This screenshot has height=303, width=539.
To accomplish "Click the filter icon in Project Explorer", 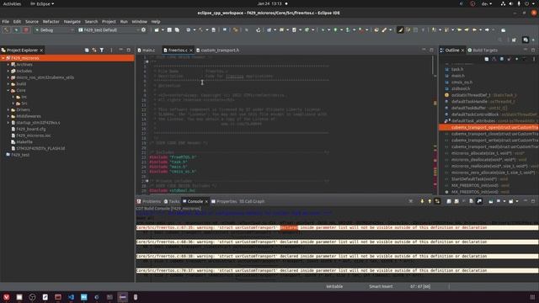I will pyautogui.click(x=102, y=50).
